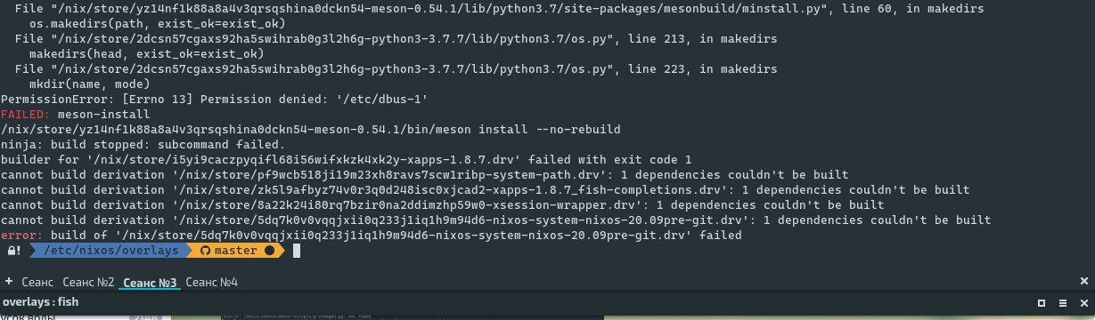The height and width of the screenshot is (320, 1095).
Task: Open the Сеанс №4 tab
Action: (212, 282)
